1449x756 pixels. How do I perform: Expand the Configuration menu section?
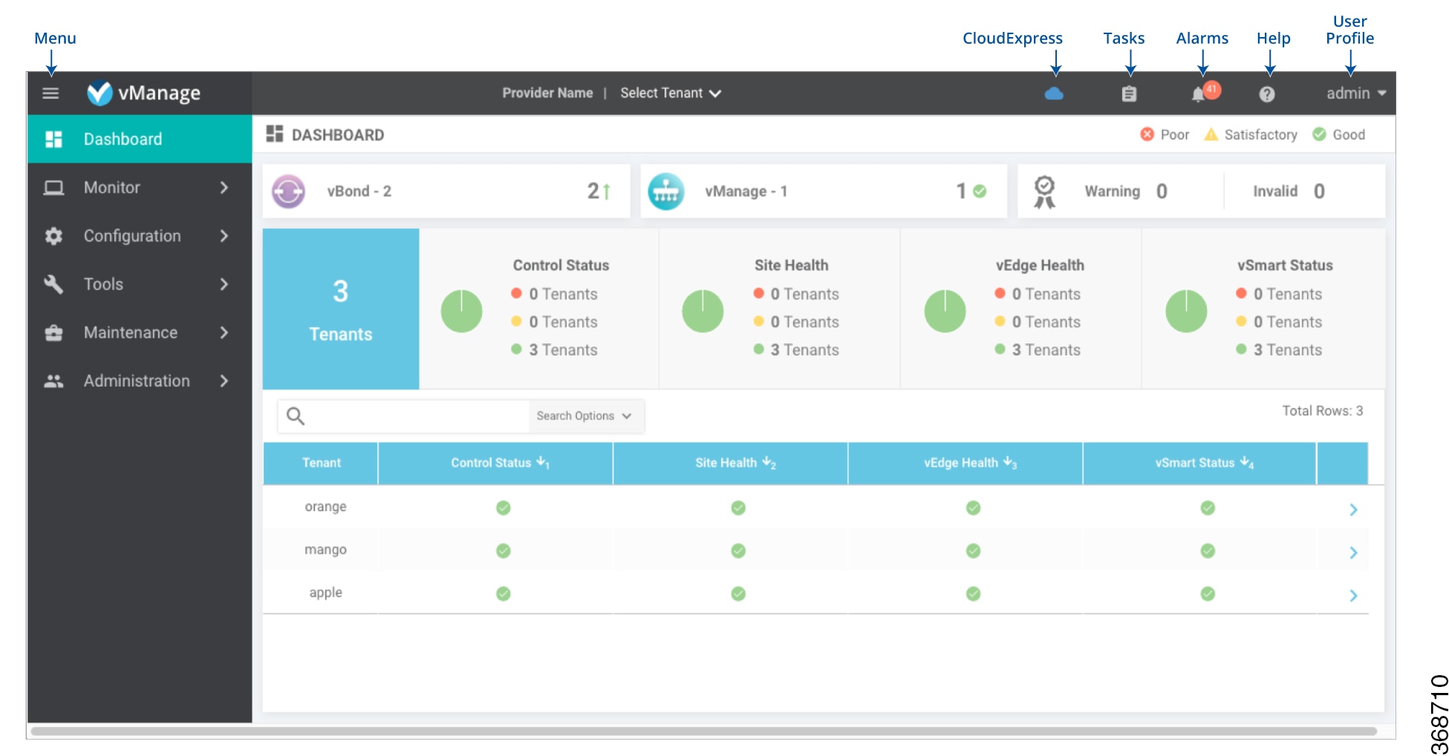pyautogui.click(x=132, y=235)
